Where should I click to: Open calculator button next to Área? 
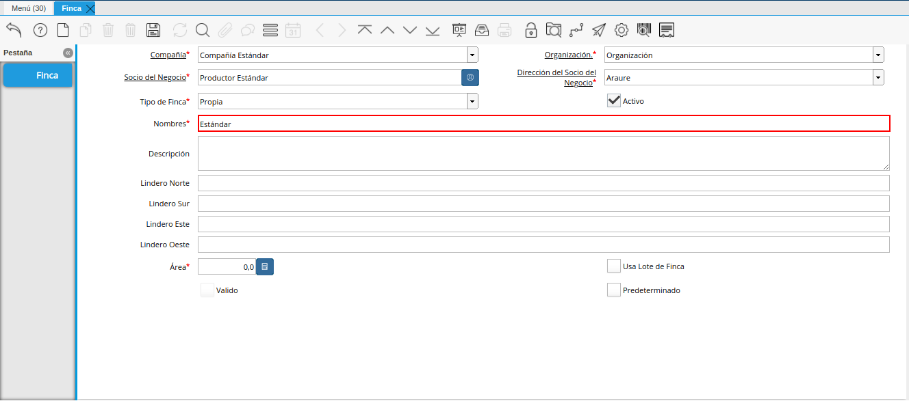265,267
